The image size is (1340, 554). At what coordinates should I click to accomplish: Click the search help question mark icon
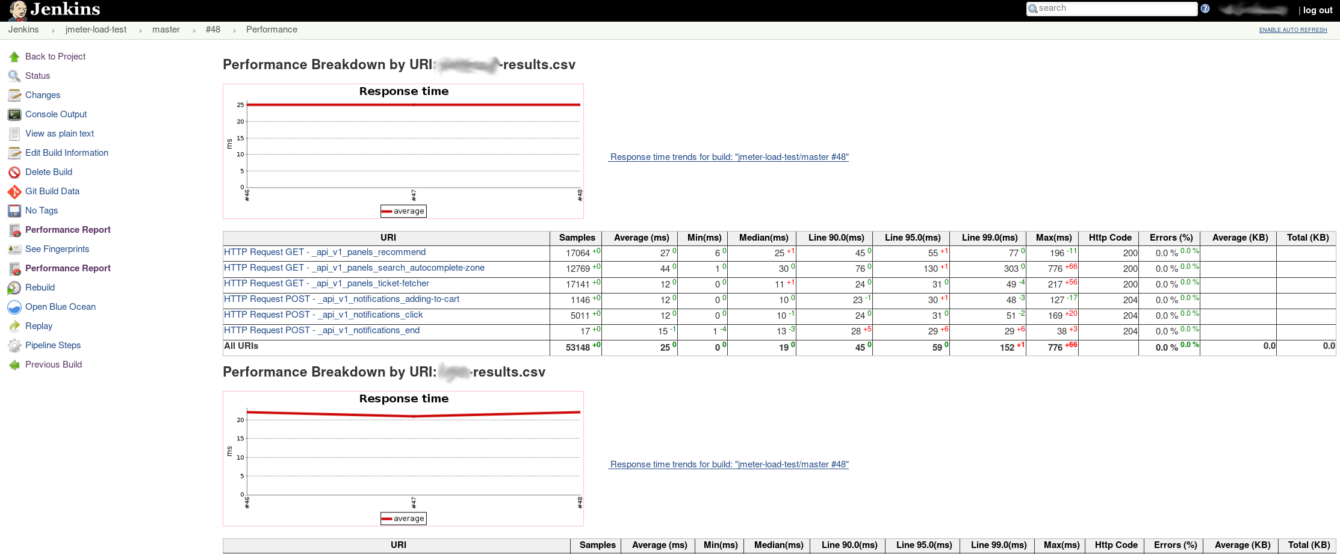(1205, 8)
